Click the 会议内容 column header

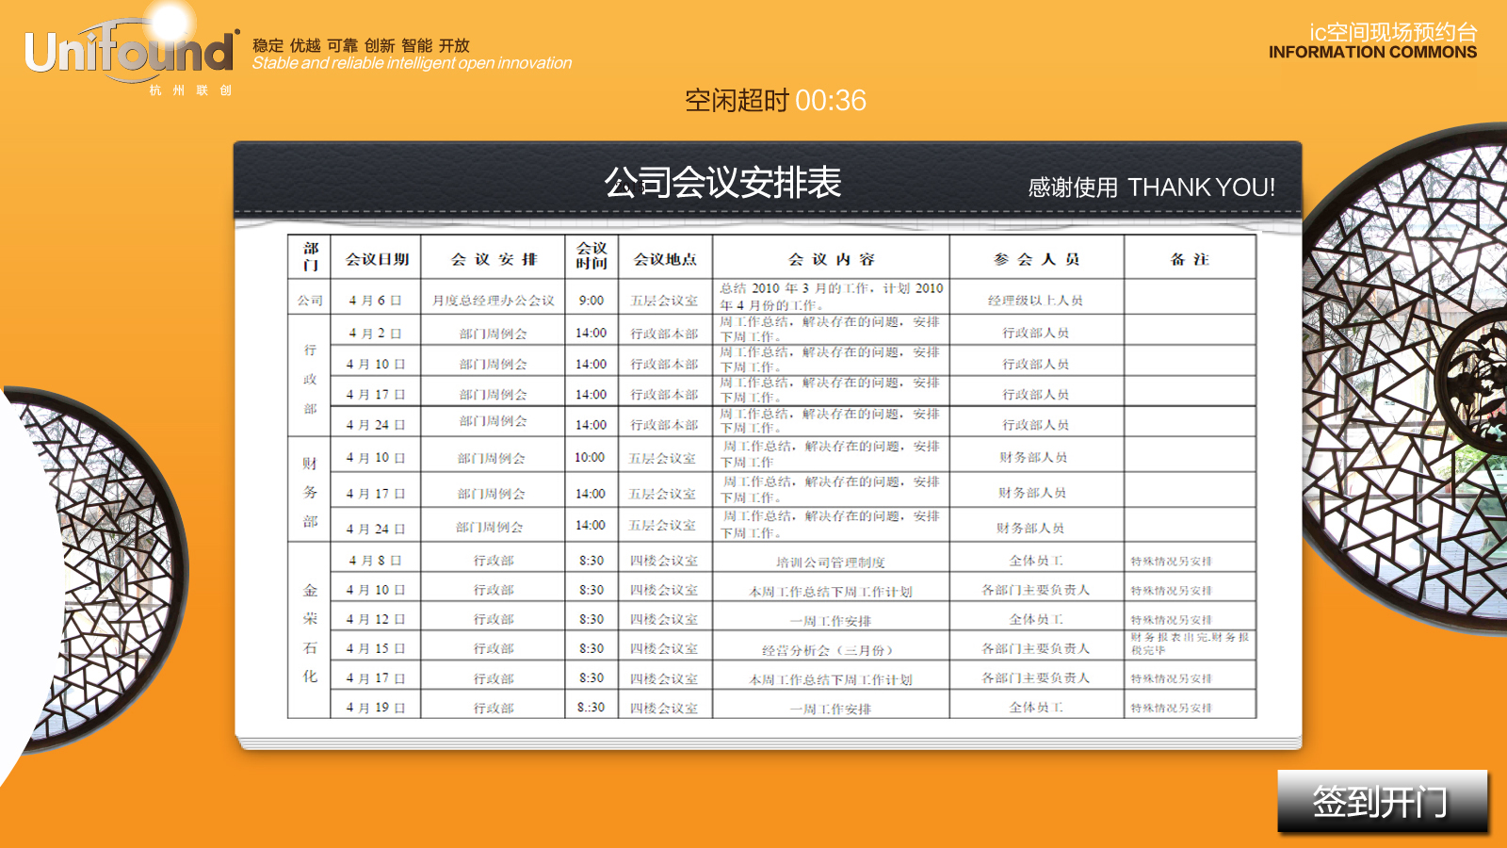(x=832, y=259)
